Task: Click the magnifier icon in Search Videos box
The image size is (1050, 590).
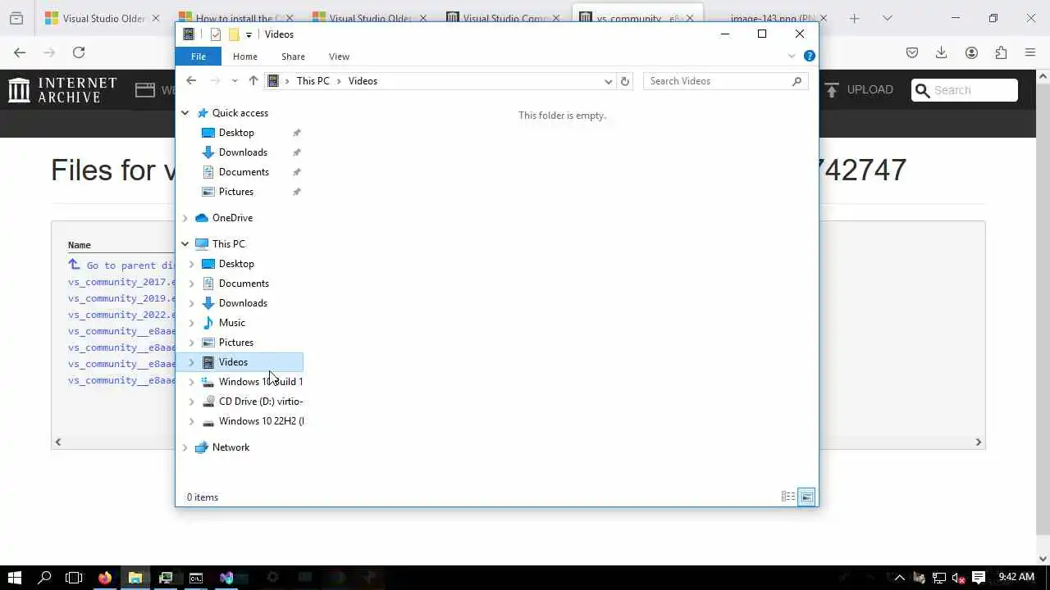Action: click(797, 81)
